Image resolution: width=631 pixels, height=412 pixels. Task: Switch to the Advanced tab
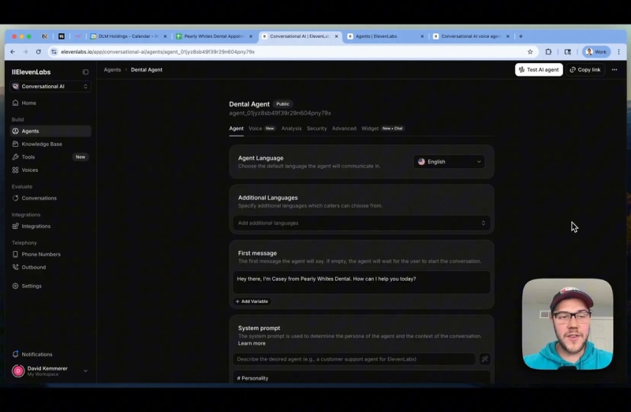pyautogui.click(x=344, y=129)
